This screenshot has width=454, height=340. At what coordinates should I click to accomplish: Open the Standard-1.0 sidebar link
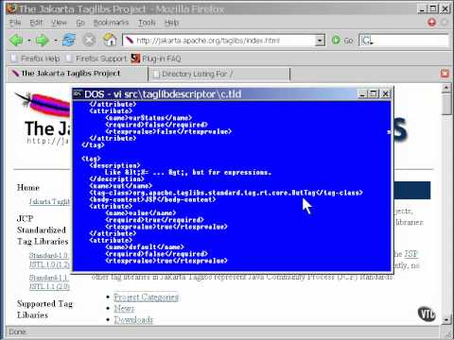(x=48, y=255)
